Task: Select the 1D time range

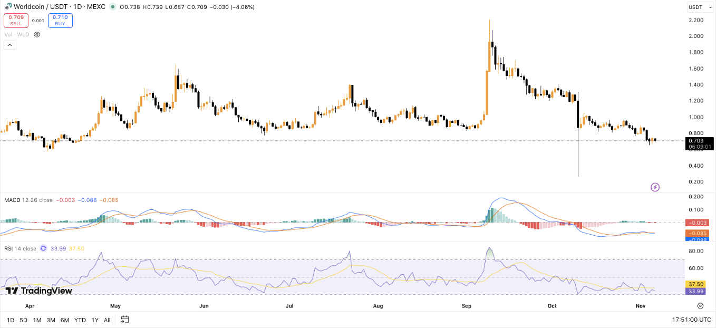Action: 10,320
